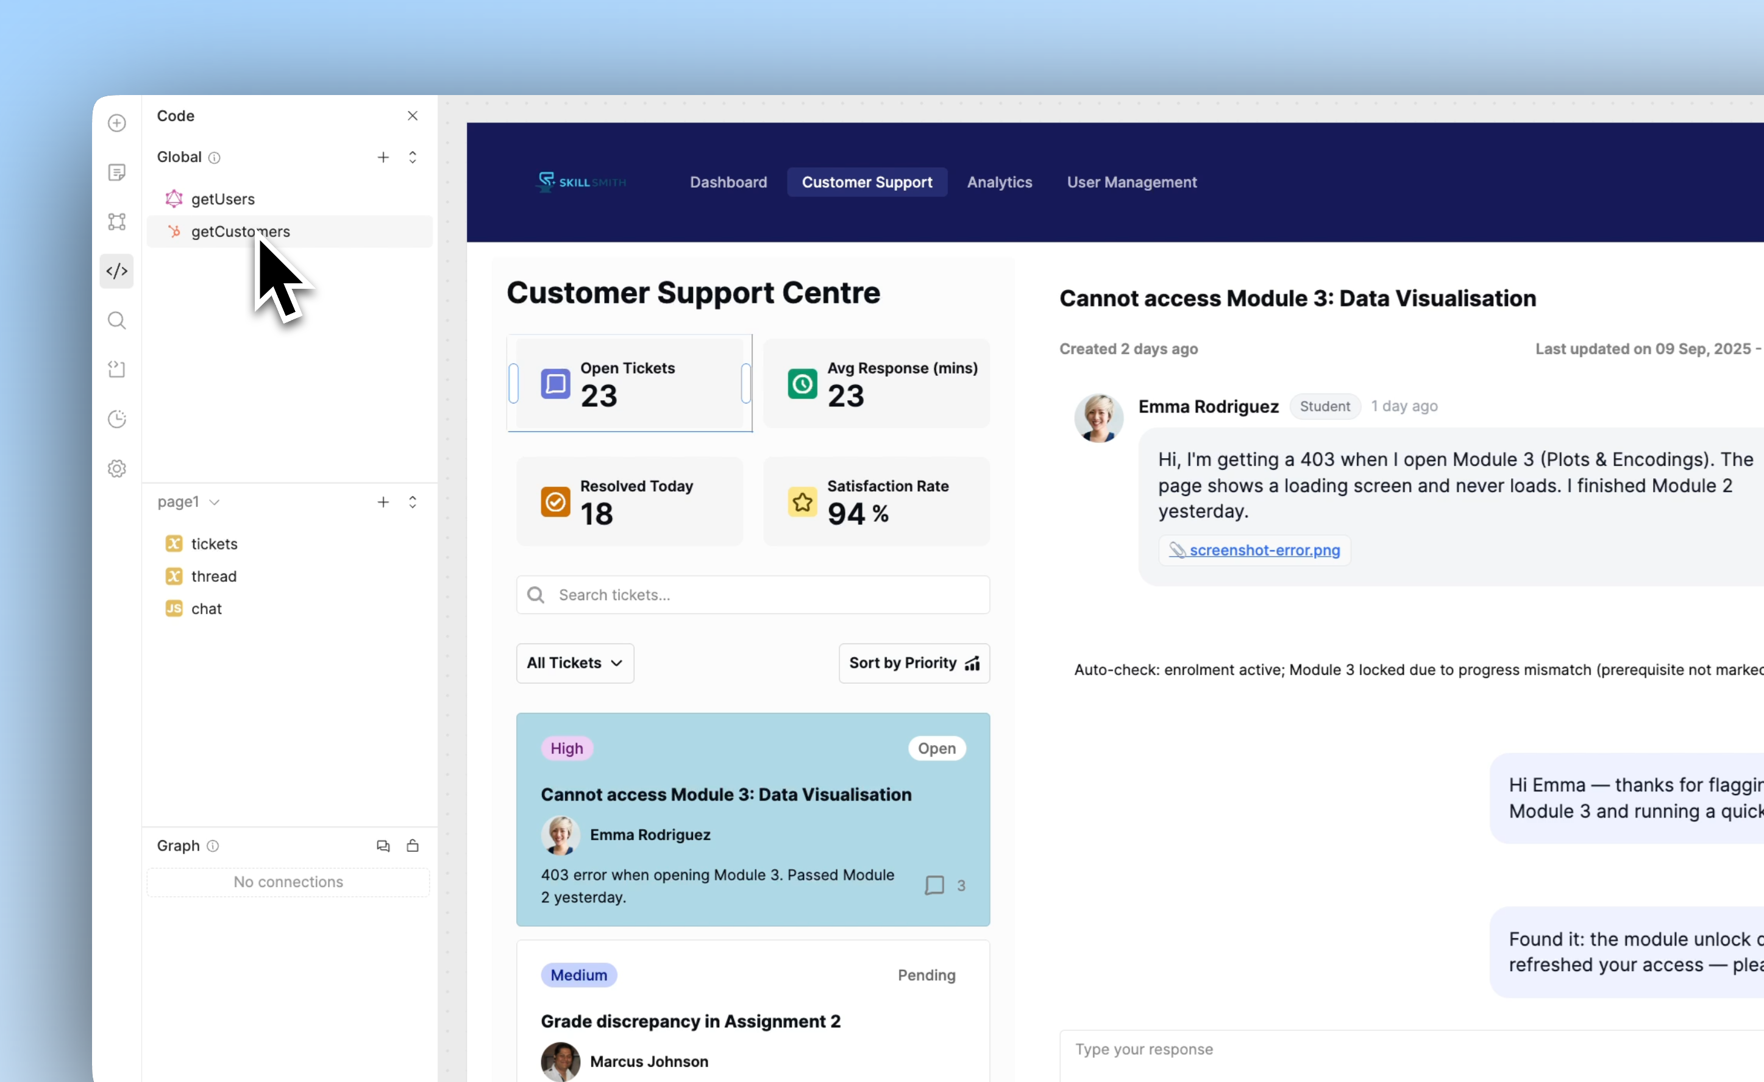The width and height of the screenshot is (1764, 1082).
Task: Click the lock icon in the Graph panel header
Action: 413,845
